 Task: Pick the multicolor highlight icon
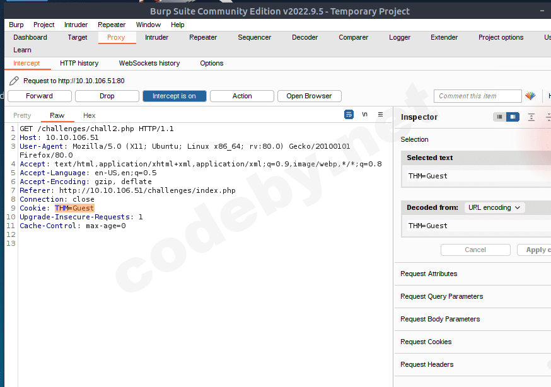[530, 96]
